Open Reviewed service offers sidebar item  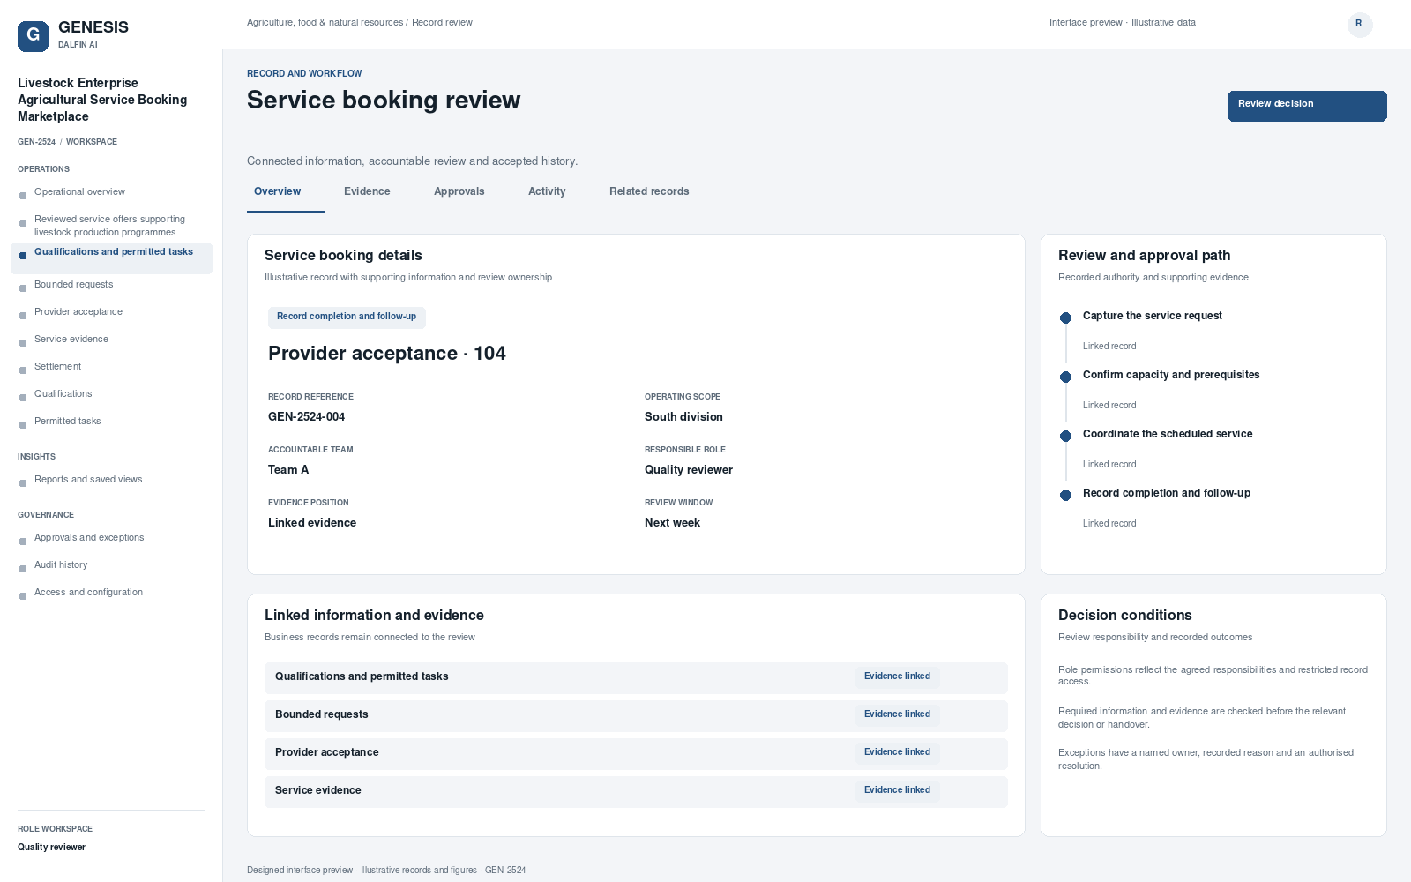pos(111,226)
